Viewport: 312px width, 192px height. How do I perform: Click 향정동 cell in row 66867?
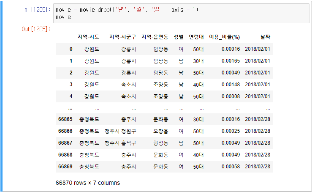point(161,143)
